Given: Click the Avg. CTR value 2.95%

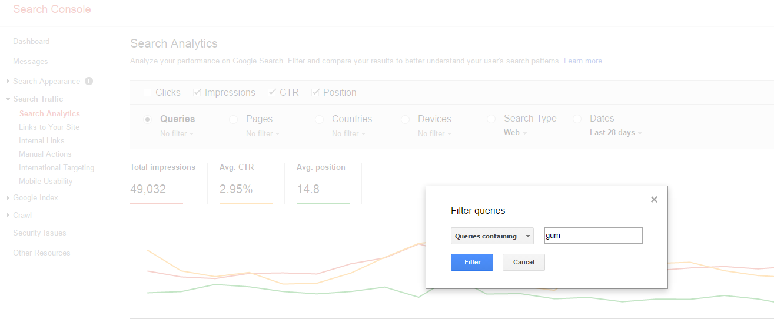Looking at the screenshot, I should coord(236,190).
